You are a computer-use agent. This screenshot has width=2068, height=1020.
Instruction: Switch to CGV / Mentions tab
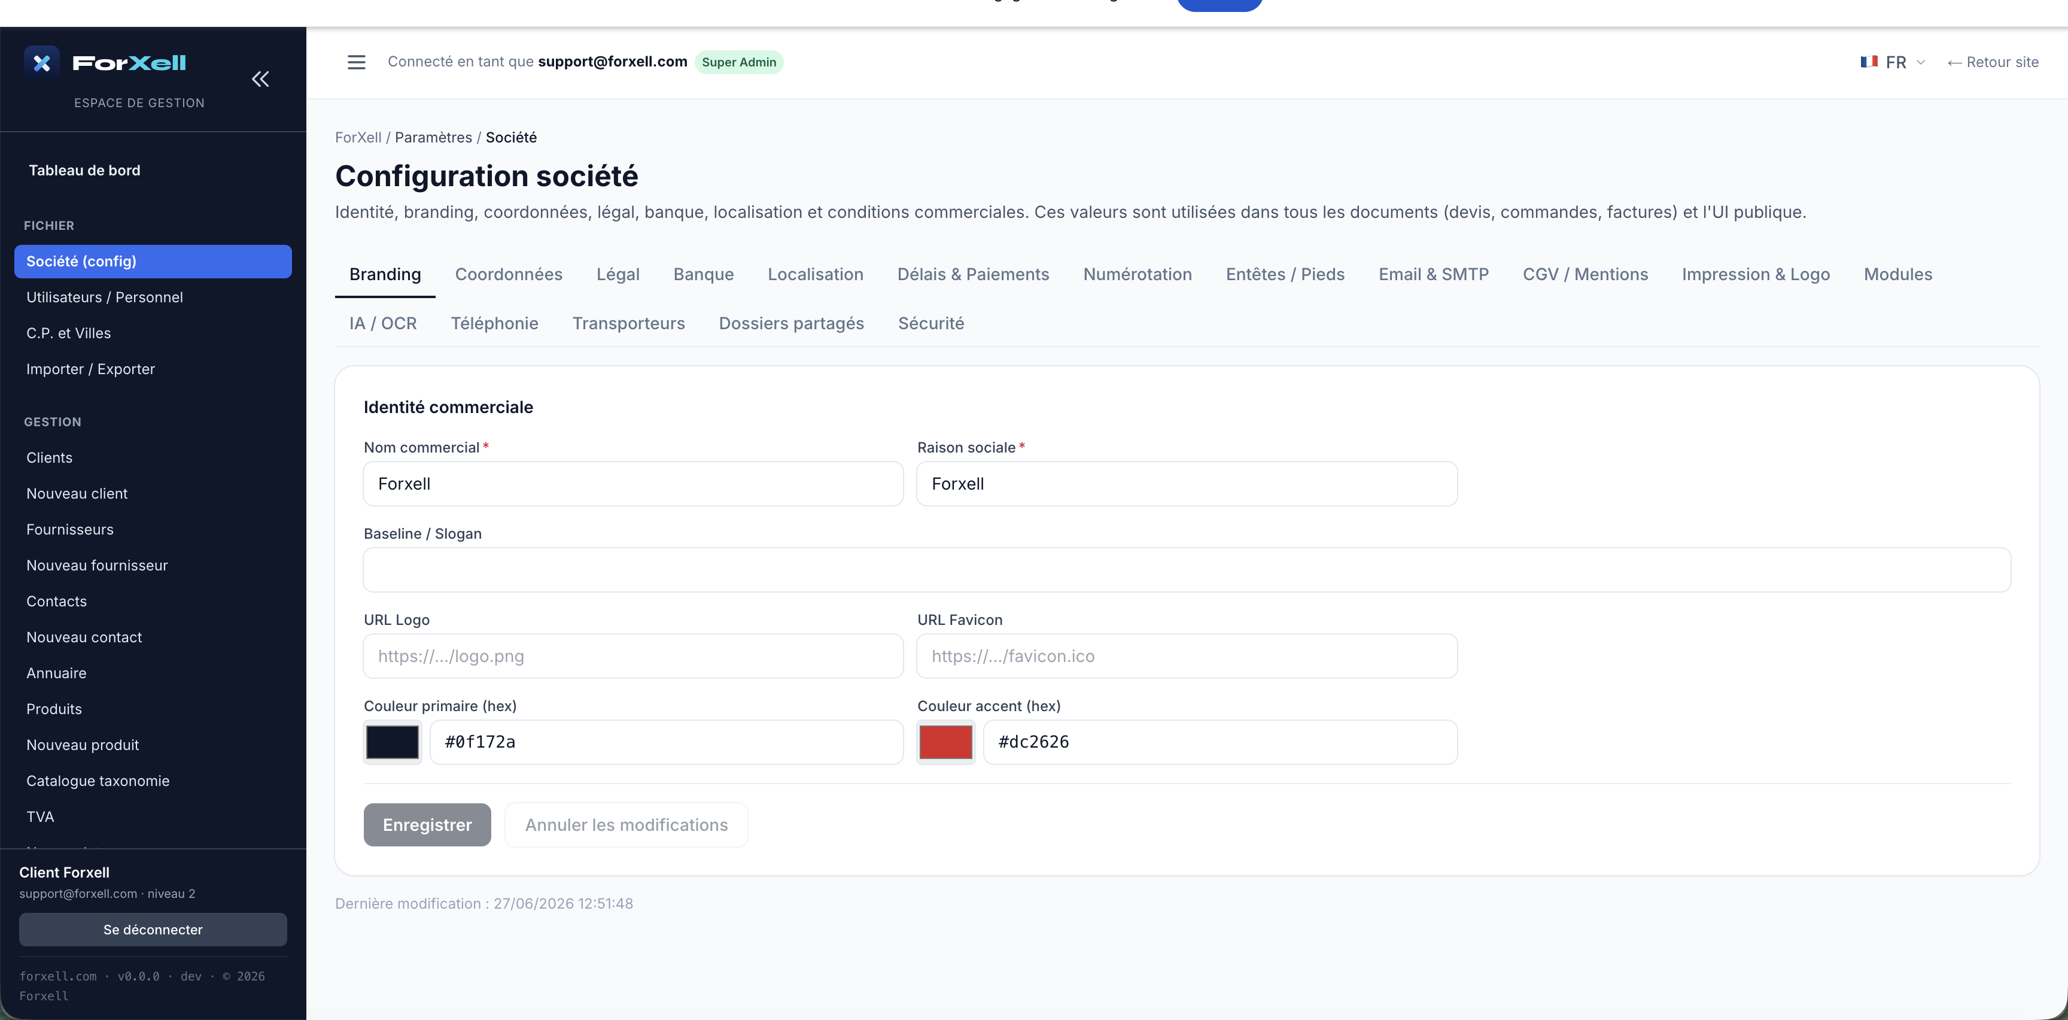[x=1586, y=275]
